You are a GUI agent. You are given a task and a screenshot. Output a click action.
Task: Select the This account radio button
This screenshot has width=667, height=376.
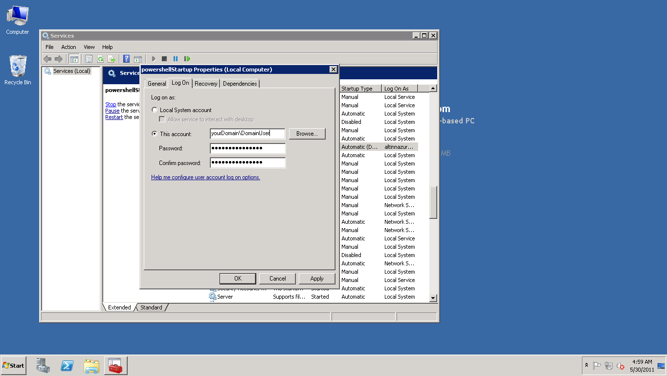pos(155,134)
